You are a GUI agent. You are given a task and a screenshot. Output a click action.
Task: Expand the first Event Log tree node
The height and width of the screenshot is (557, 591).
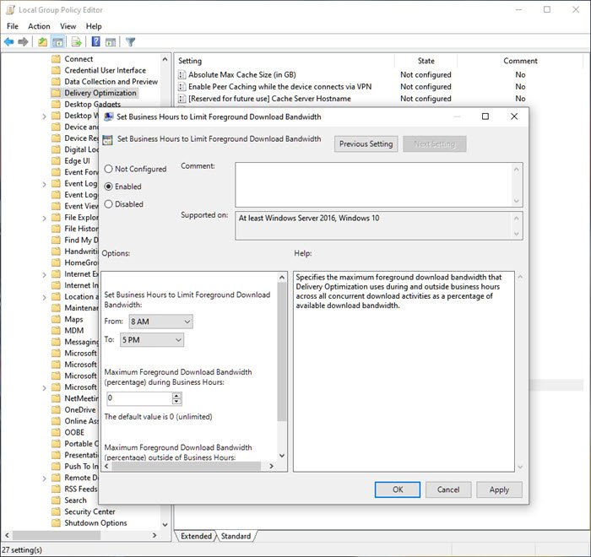point(44,184)
